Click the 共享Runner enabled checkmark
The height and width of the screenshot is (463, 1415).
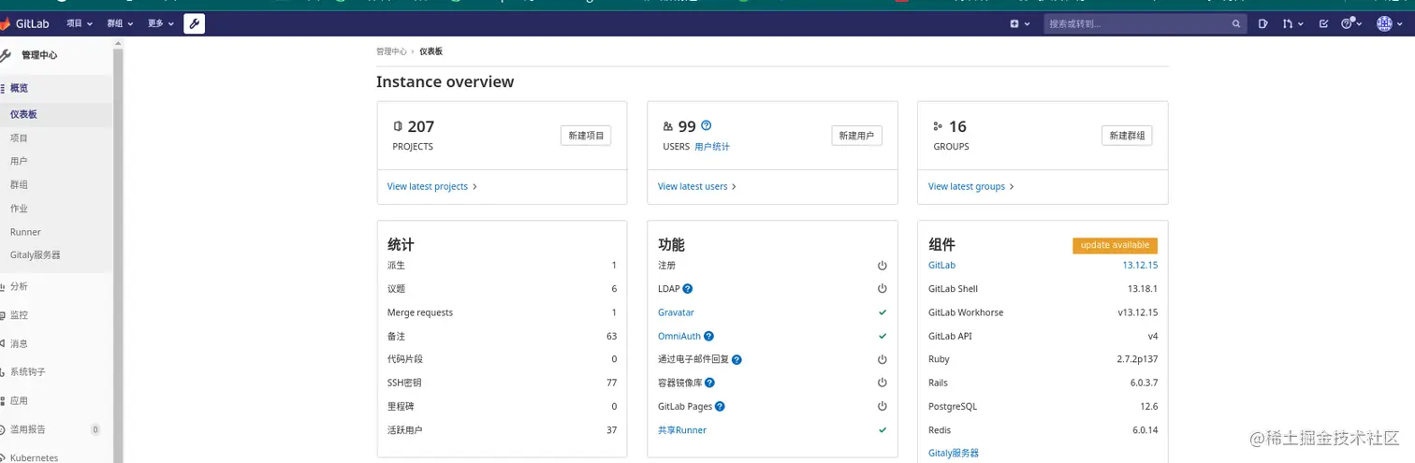882,430
